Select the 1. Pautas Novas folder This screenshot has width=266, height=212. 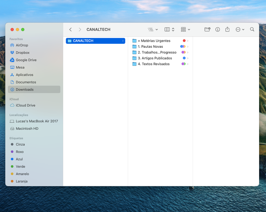pyautogui.click(x=160, y=47)
